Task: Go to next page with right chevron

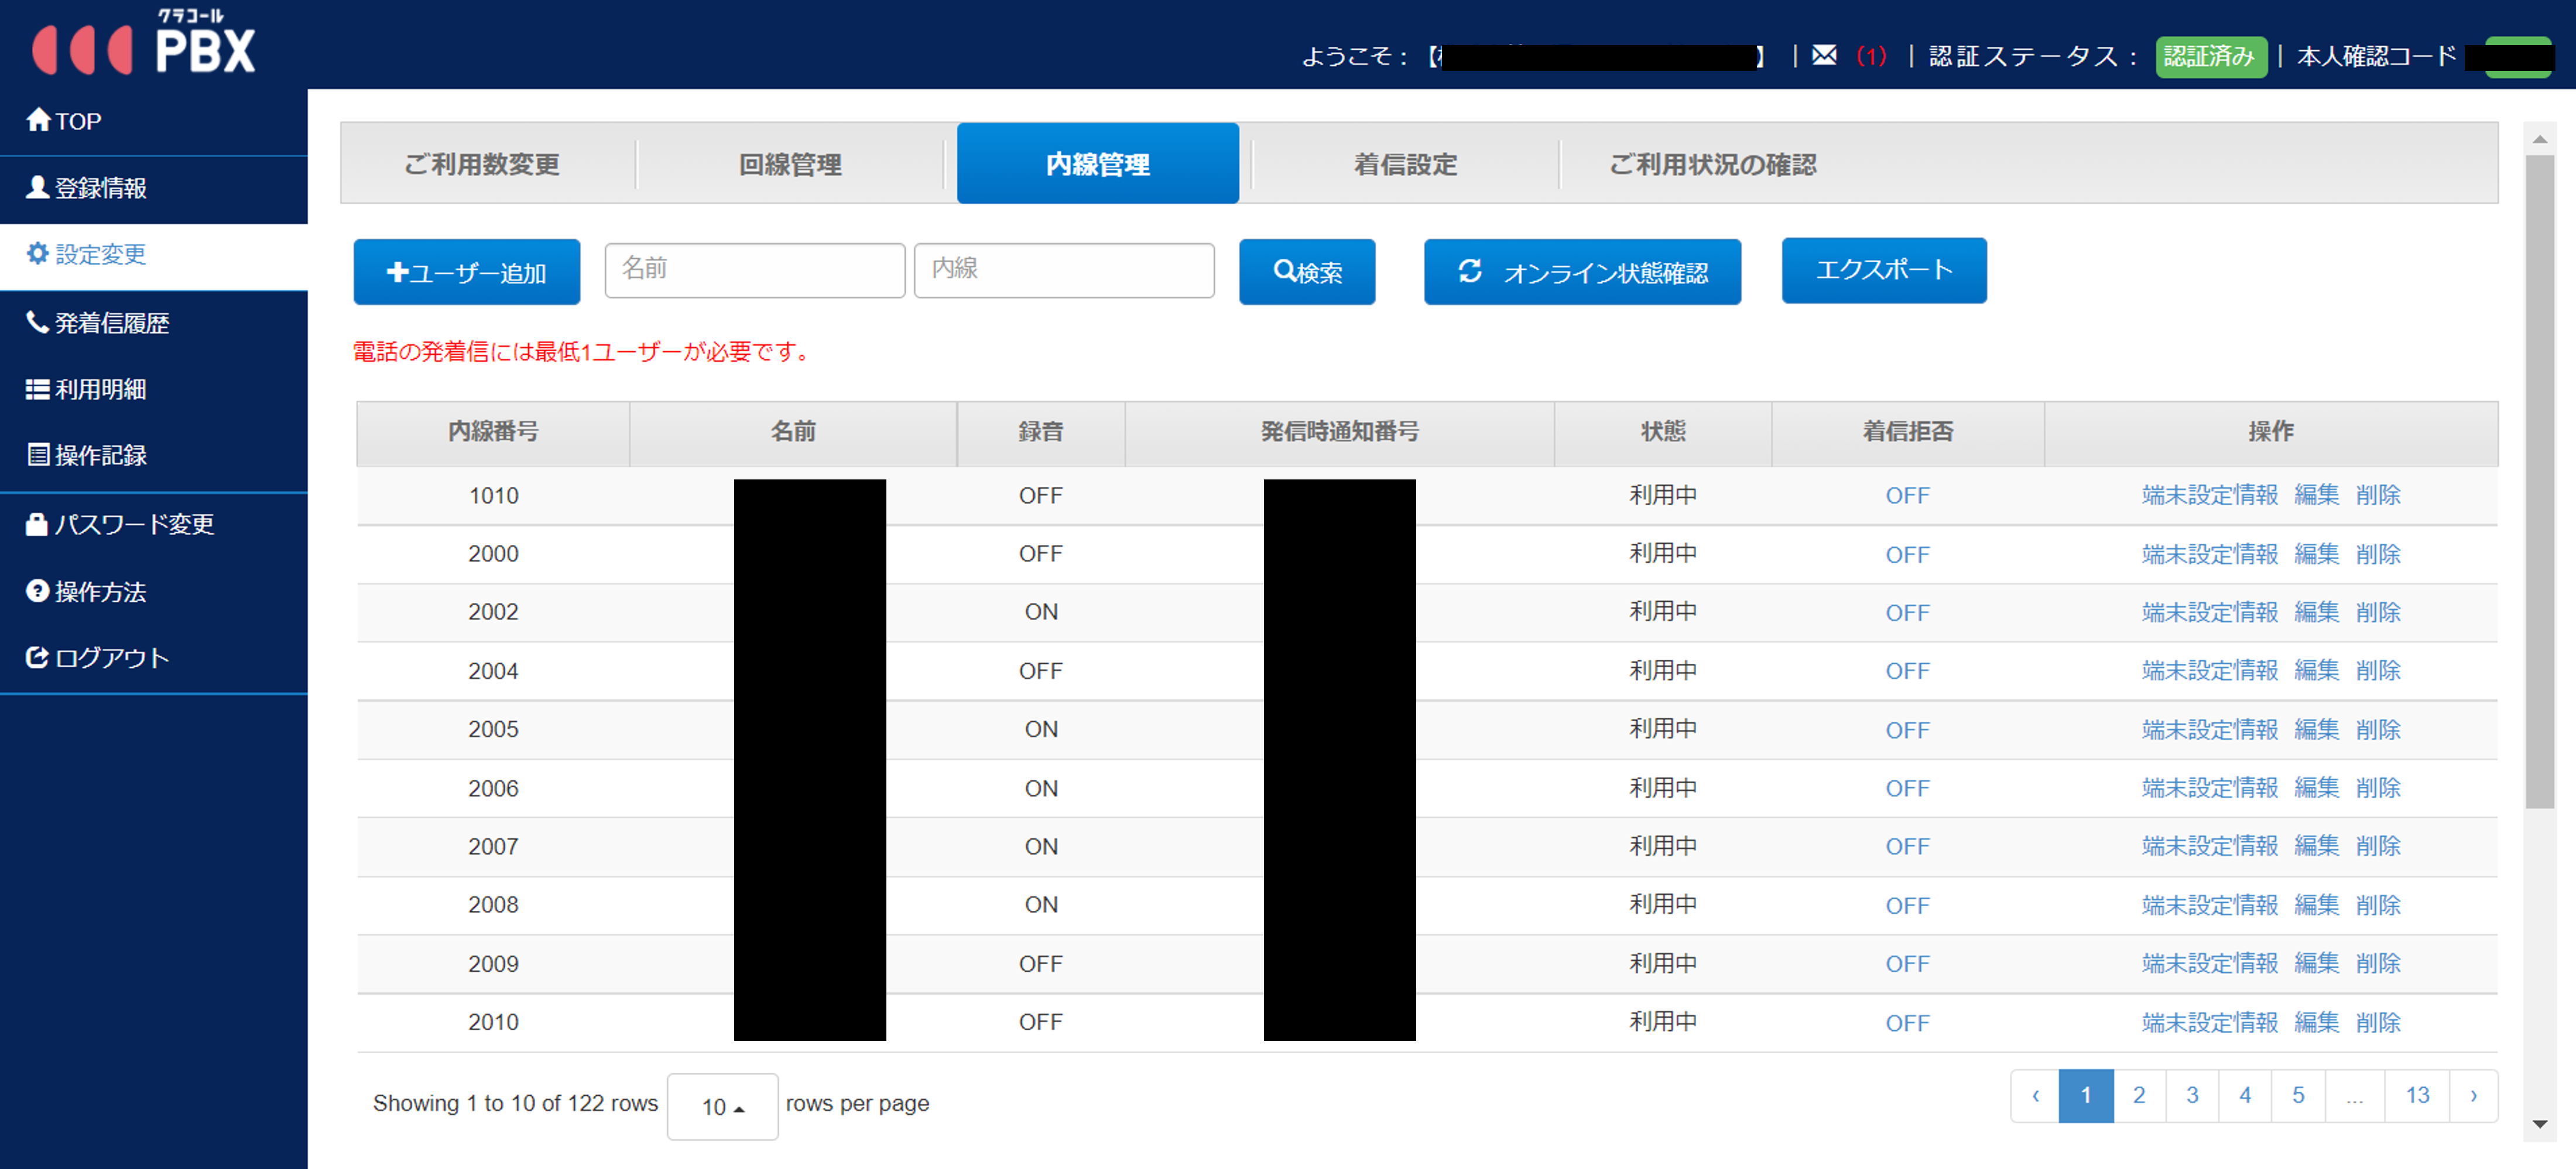Action: pyautogui.click(x=2473, y=1096)
